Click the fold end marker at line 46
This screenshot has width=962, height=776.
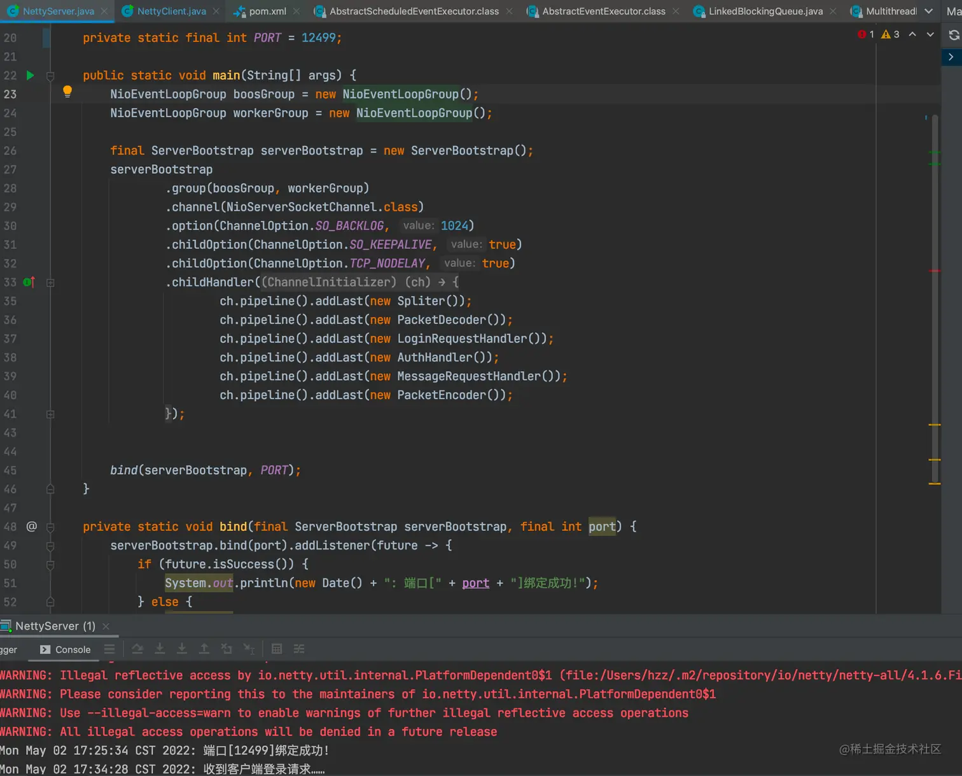(x=50, y=490)
